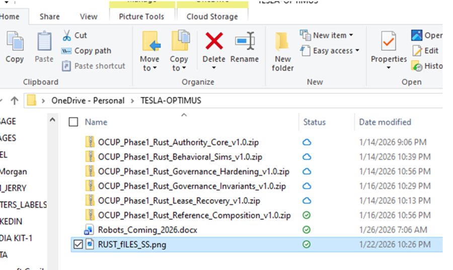
Task: Click Paste shortcut in ribbon
Action: point(93,66)
